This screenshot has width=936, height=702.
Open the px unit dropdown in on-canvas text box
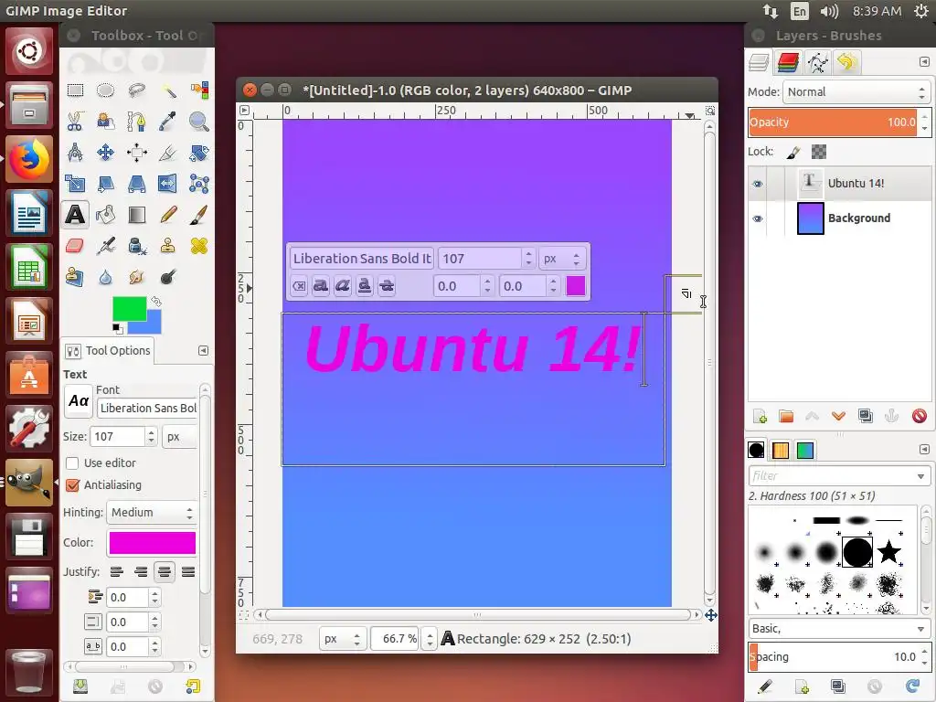click(562, 259)
